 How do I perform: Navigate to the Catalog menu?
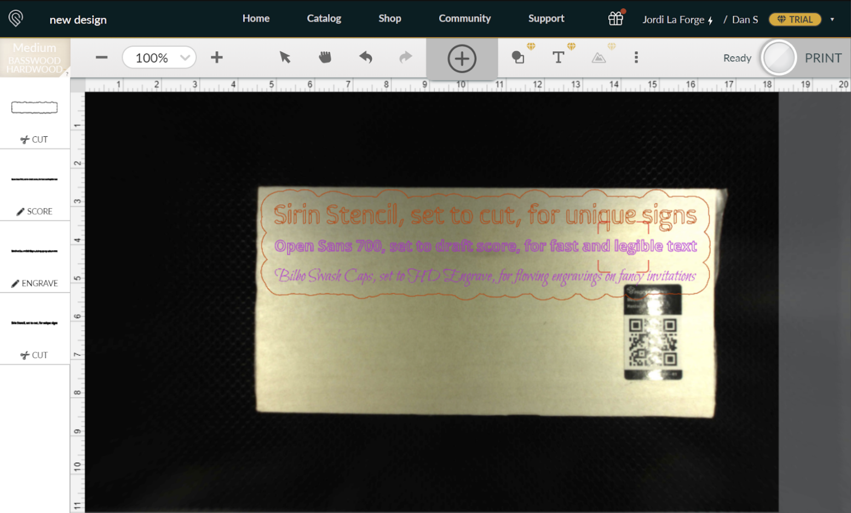(324, 18)
